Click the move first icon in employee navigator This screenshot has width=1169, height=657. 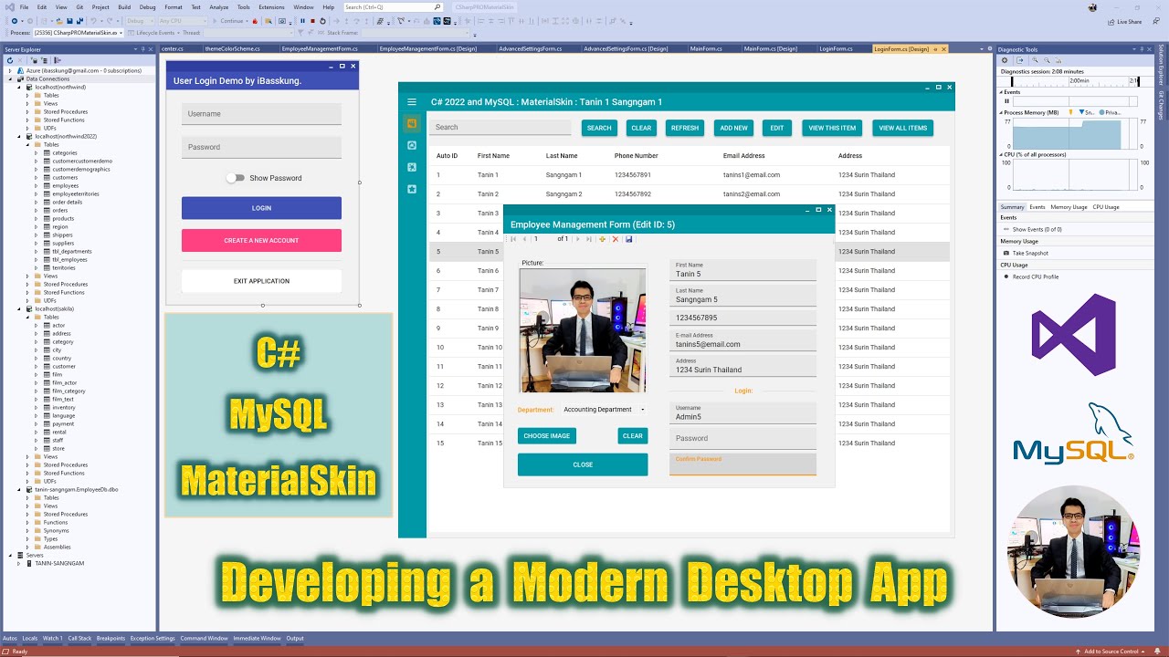513,239
